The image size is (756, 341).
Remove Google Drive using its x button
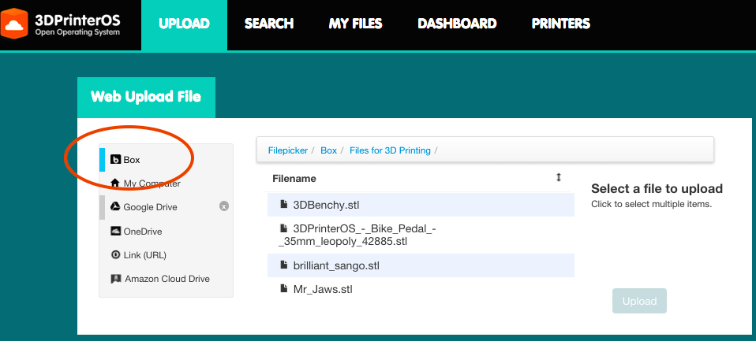click(223, 206)
